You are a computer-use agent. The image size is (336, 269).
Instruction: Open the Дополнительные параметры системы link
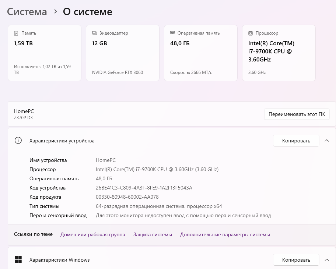[225, 234]
